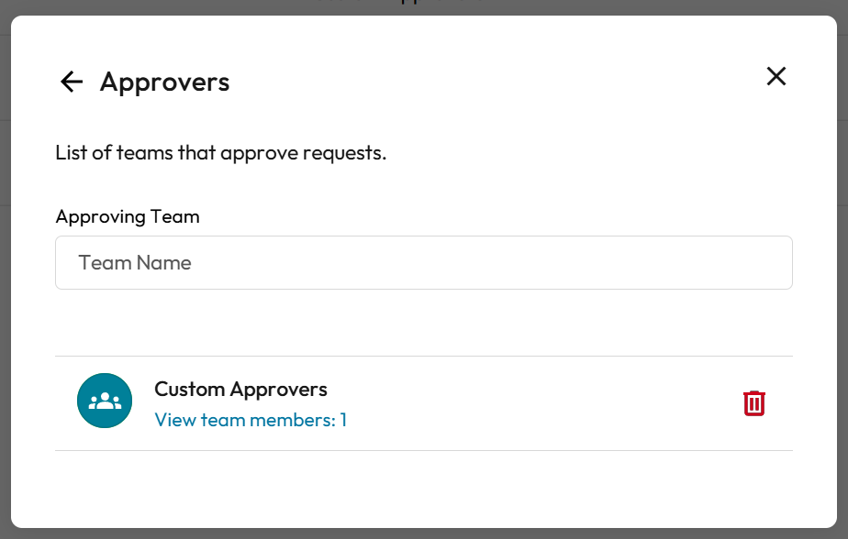Image resolution: width=848 pixels, height=539 pixels.
Task: Open the View team members link
Action: click(250, 421)
